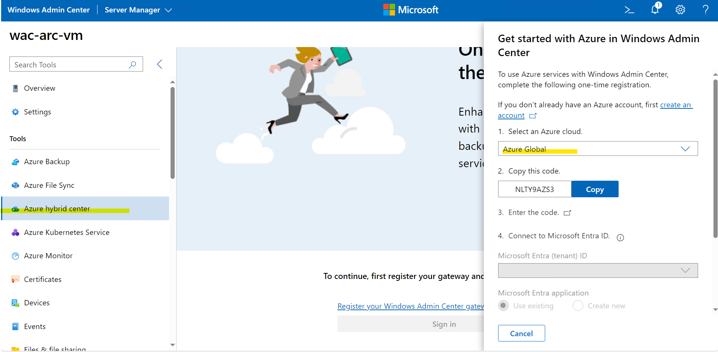This screenshot has height=352, width=718.
Task: Click the Settings gear icon in sidebar
Action: click(15, 112)
